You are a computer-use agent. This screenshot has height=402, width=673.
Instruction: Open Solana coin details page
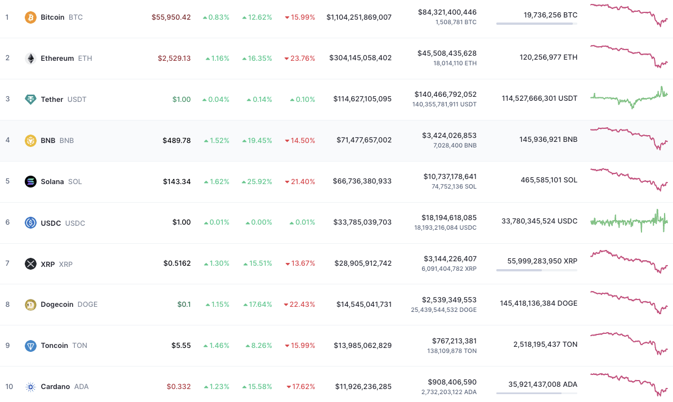(x=52, y=182)
